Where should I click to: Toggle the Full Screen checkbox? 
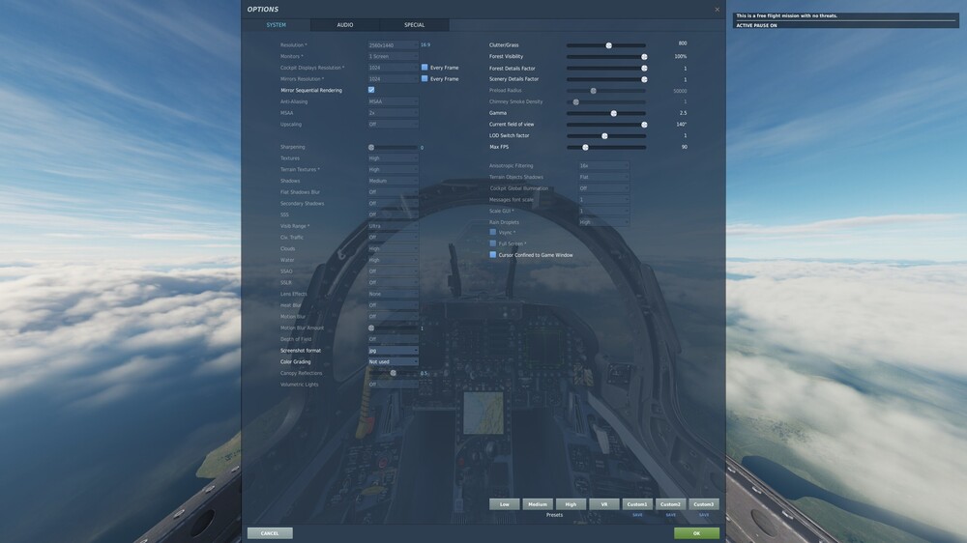click(x=493, y=243)
